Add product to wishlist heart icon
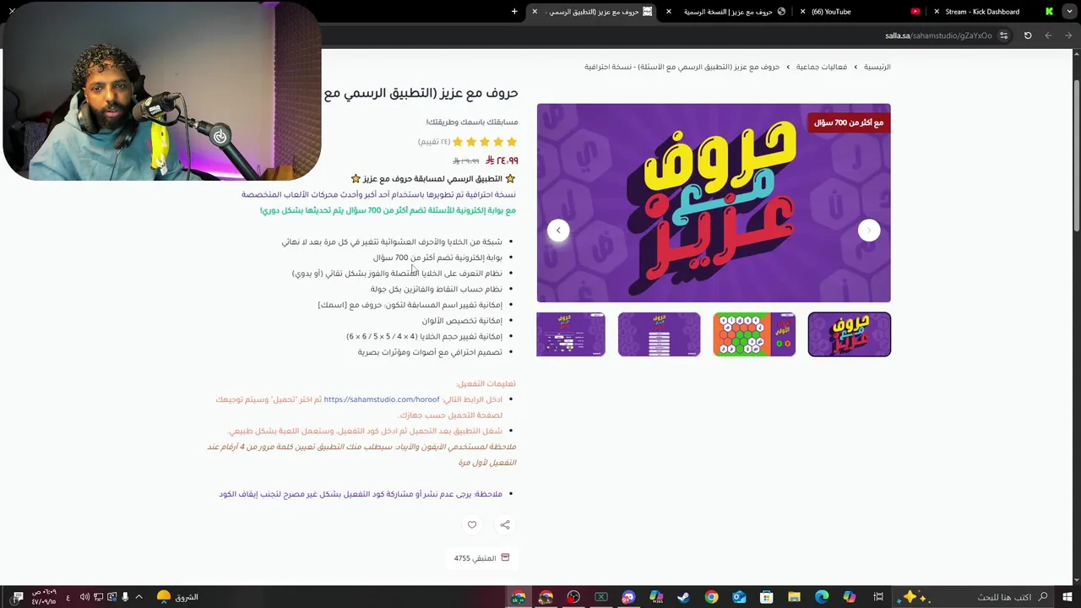This screenshot has width=1081, height=608. click(x=472, y=525)
